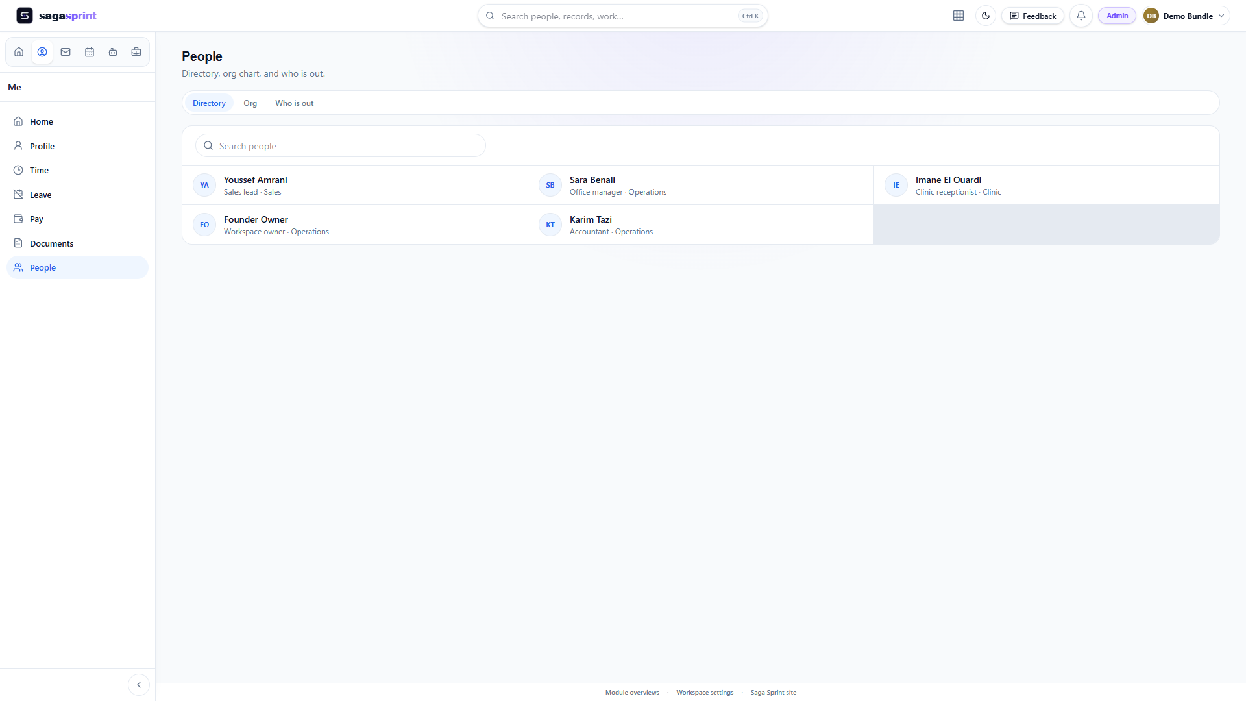Open the calendar module icon
1246x701 pixels.
point(90,52)
